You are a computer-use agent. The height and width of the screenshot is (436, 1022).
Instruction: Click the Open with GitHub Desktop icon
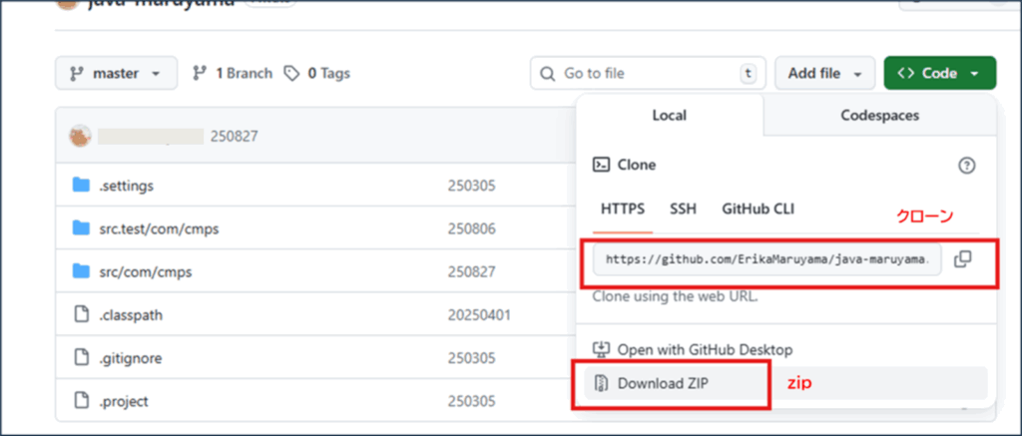[601, 349]
